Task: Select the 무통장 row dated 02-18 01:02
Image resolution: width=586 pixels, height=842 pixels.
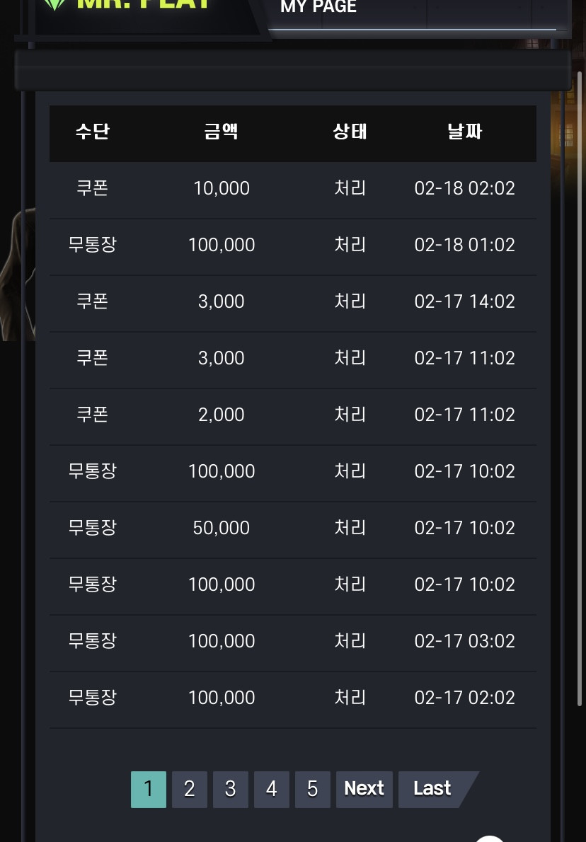Action: tap(293, 245)
